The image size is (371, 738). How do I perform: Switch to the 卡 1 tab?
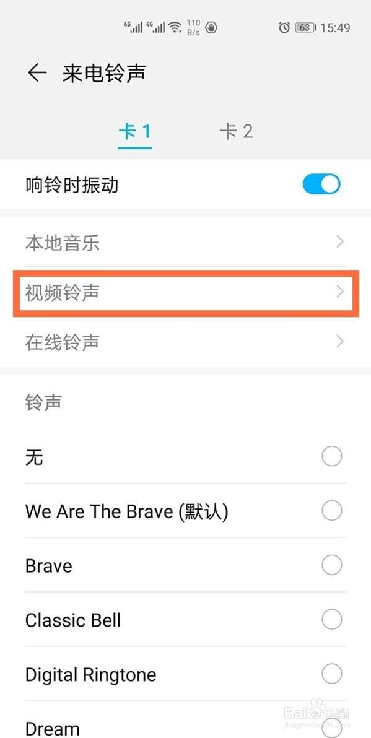click(x=134, y=131)
